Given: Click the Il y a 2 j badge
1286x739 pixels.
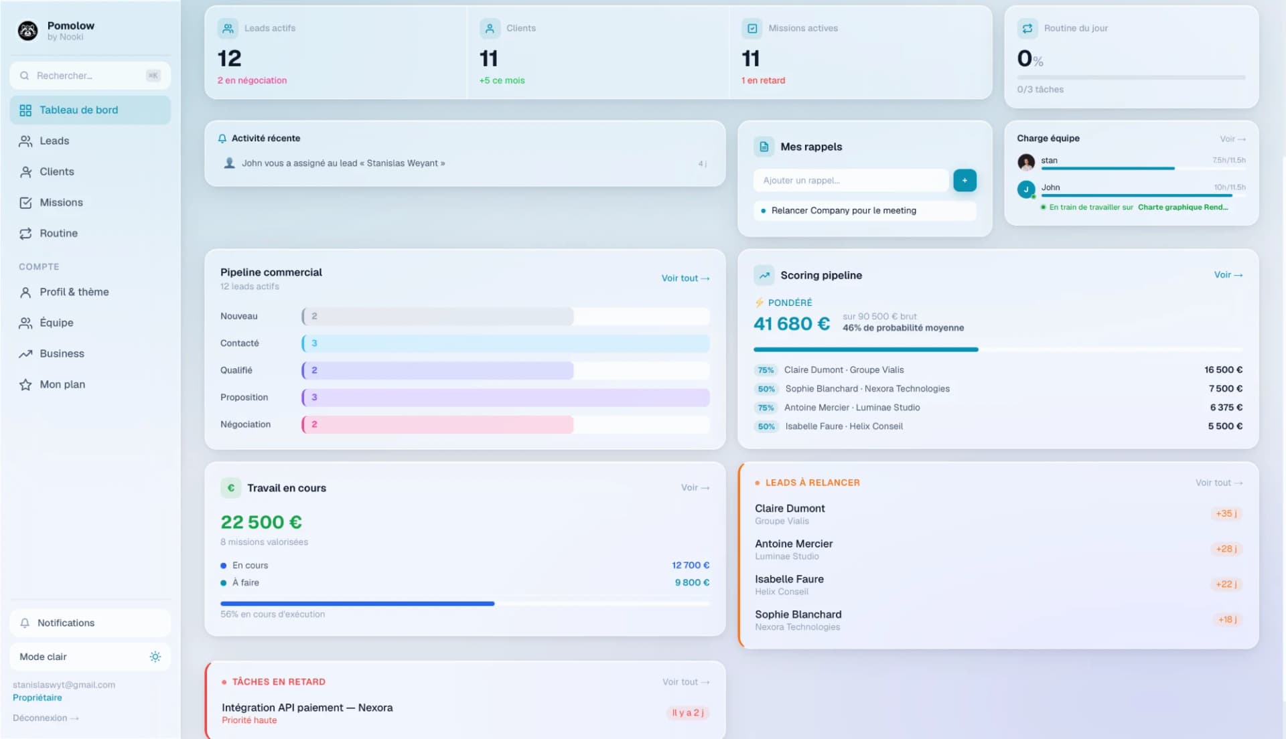Looking at the screenshot, I should 687,713.
